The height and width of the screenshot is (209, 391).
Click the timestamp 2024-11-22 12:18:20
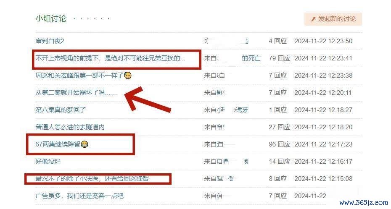(x=323, y=127)
